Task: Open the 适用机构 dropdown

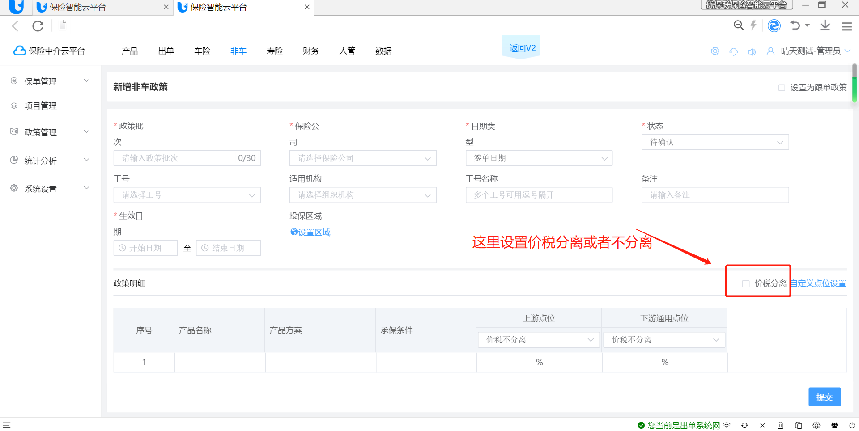Action: coord(363,195)
